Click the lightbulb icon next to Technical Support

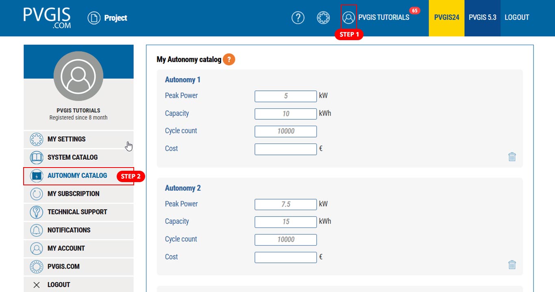click(37, 212)
